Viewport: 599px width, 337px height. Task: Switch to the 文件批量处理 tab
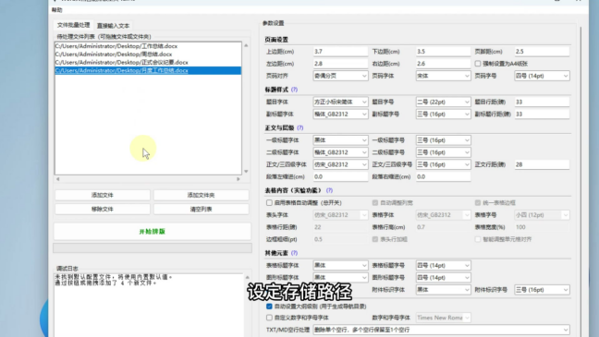pyautogui.click(x=73, y=25)
